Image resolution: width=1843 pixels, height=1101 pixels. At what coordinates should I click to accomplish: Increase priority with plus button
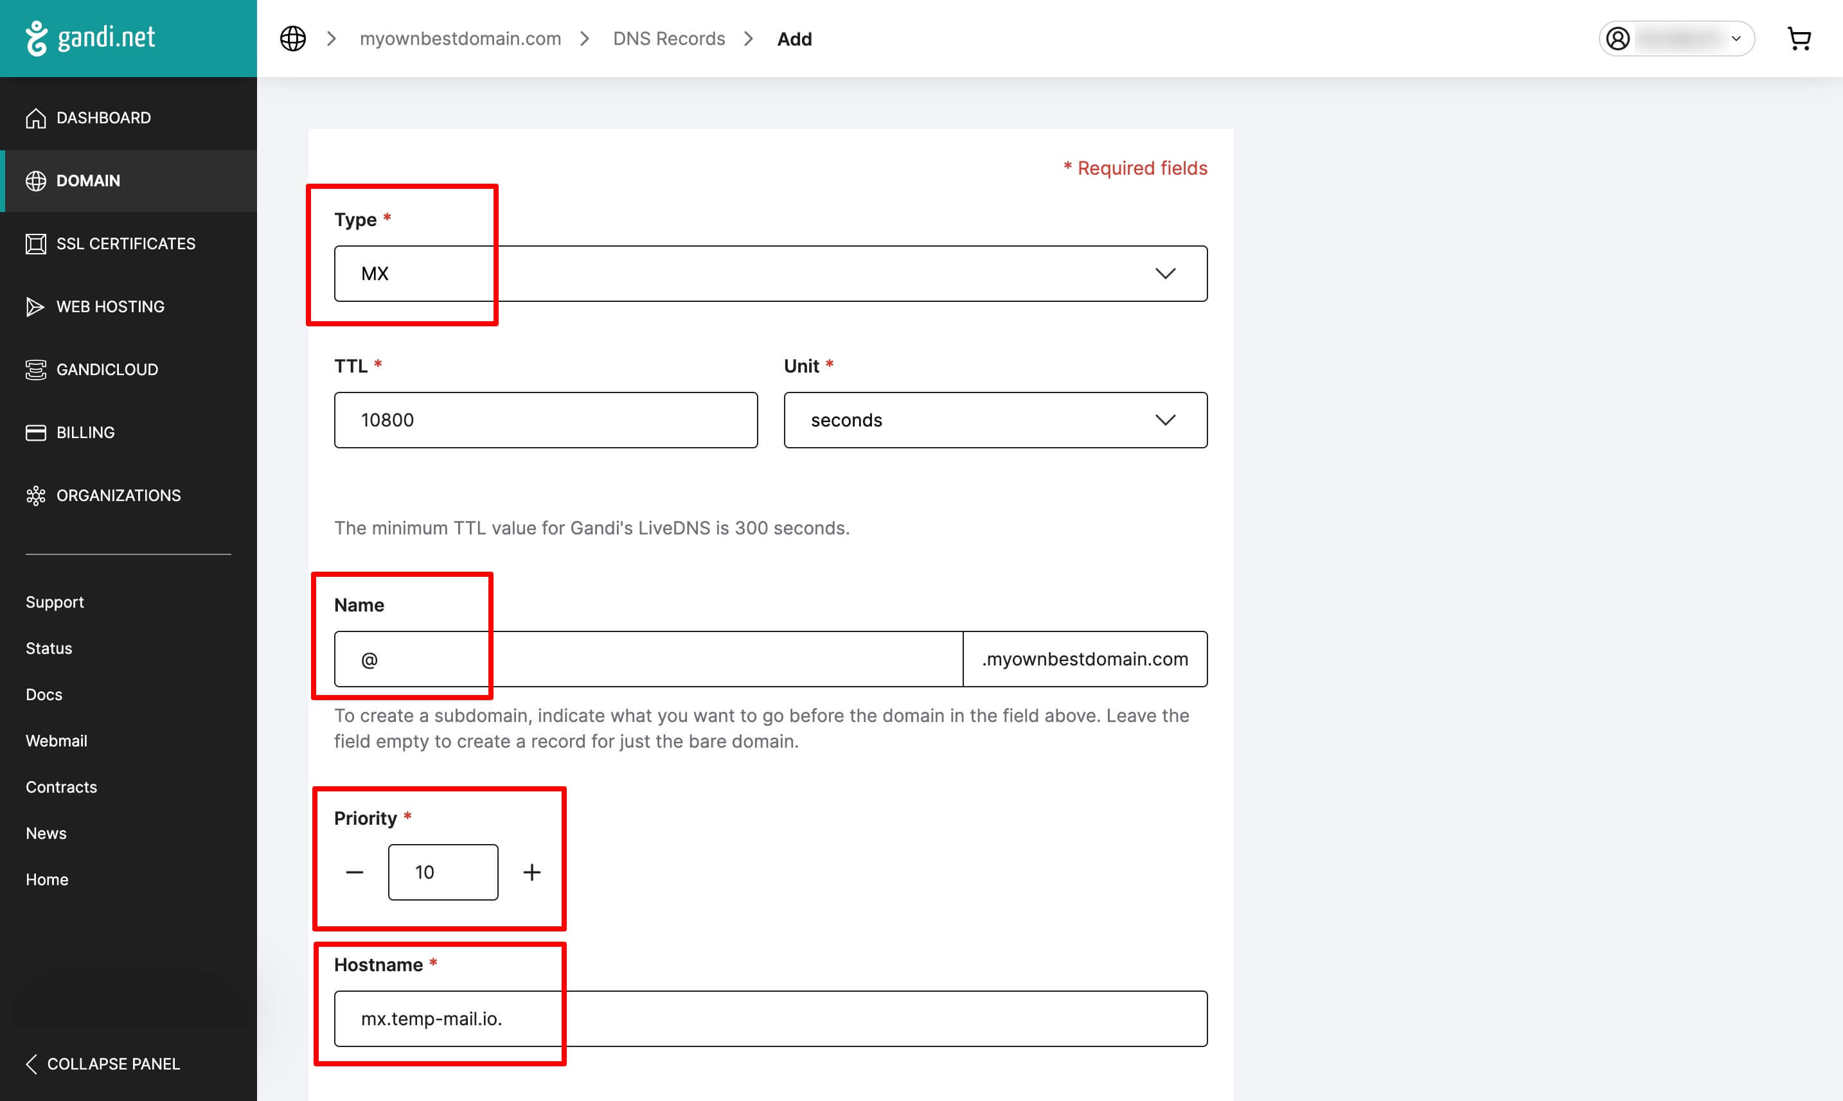(x=531, y=872)
